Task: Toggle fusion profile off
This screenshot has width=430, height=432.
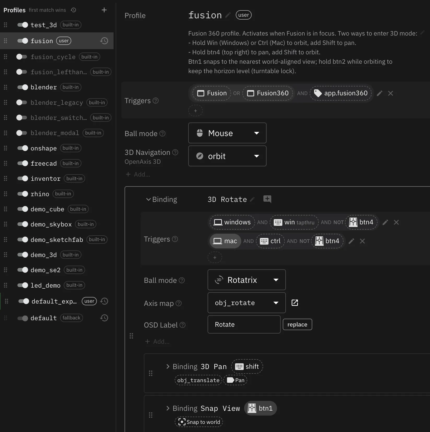Action: (23, 41)
